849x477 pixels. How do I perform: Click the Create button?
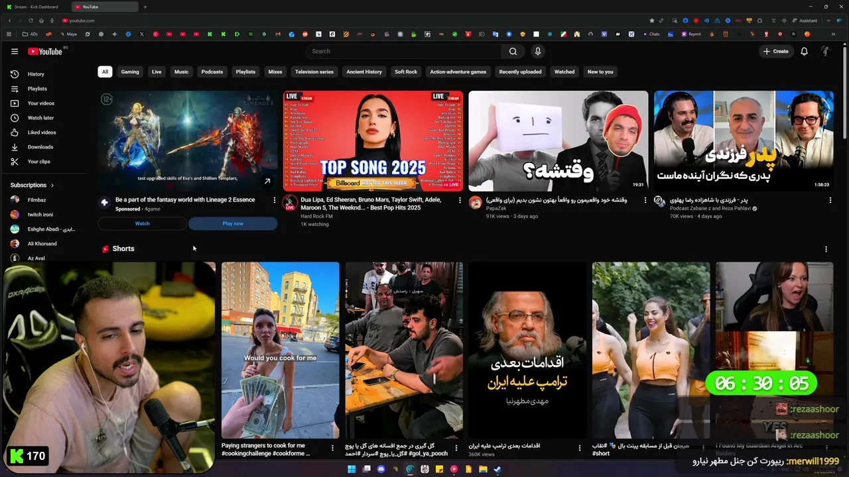coord(776,51)
